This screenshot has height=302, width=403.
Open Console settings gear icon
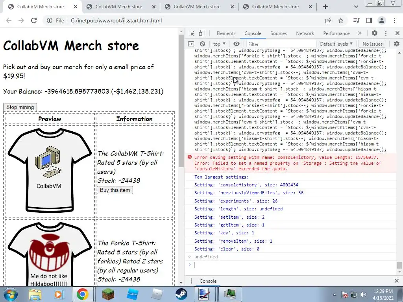tap(397, 44)
